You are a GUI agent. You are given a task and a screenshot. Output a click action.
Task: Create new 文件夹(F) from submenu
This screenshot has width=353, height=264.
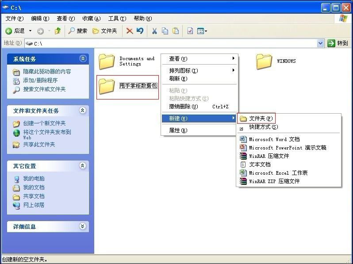pos(256,119)
